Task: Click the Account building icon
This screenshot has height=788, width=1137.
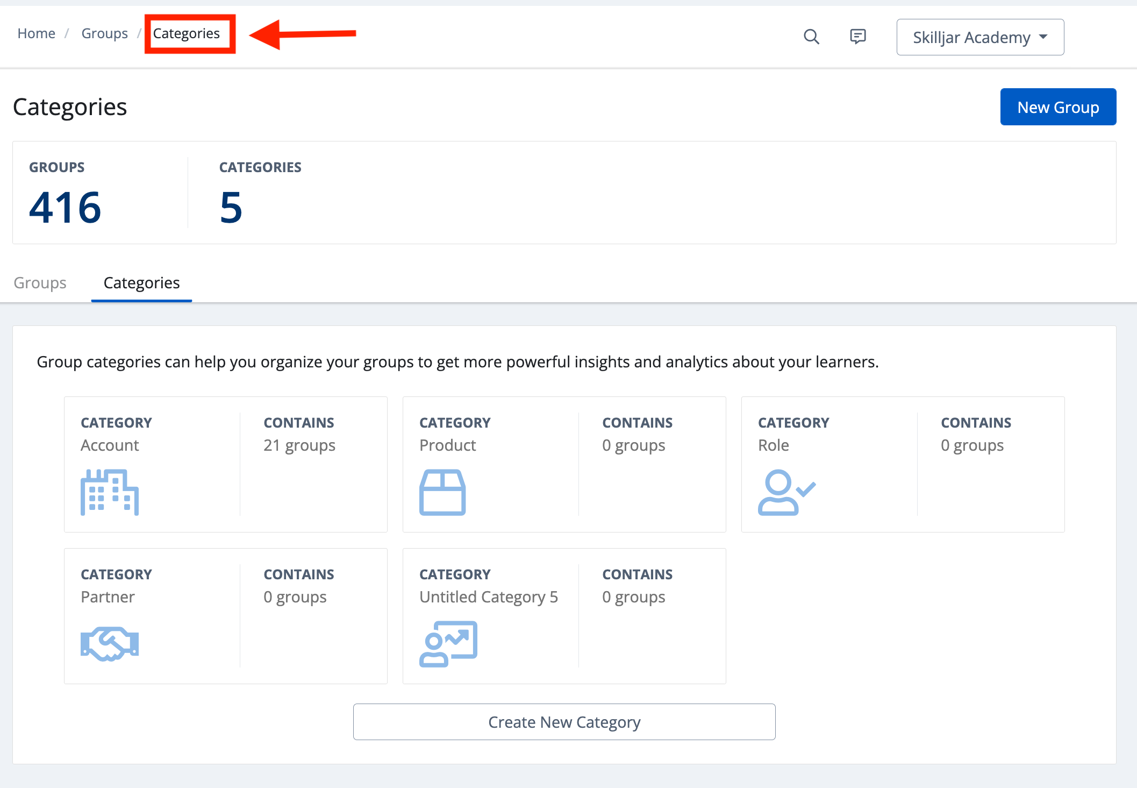Action: click(110, 492)
